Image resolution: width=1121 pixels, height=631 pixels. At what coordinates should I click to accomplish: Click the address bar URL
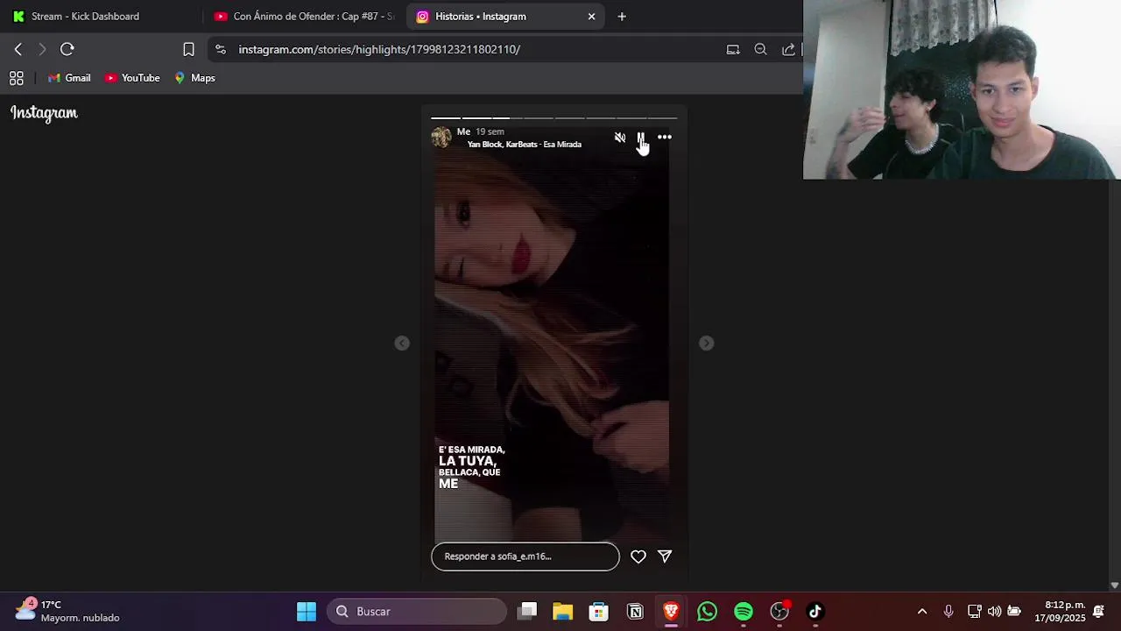pos(379,49)
